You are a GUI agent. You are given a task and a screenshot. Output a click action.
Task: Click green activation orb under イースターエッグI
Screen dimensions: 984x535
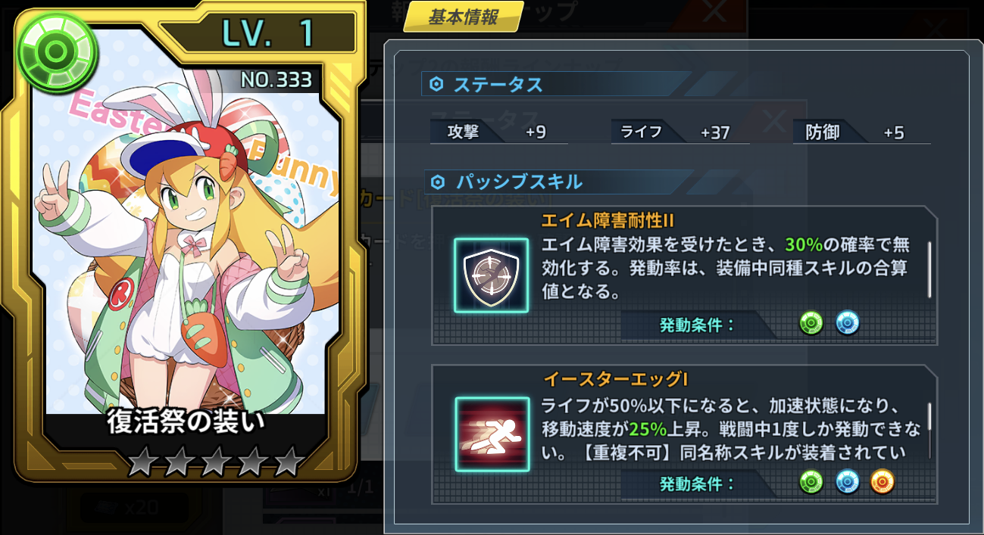811,482
